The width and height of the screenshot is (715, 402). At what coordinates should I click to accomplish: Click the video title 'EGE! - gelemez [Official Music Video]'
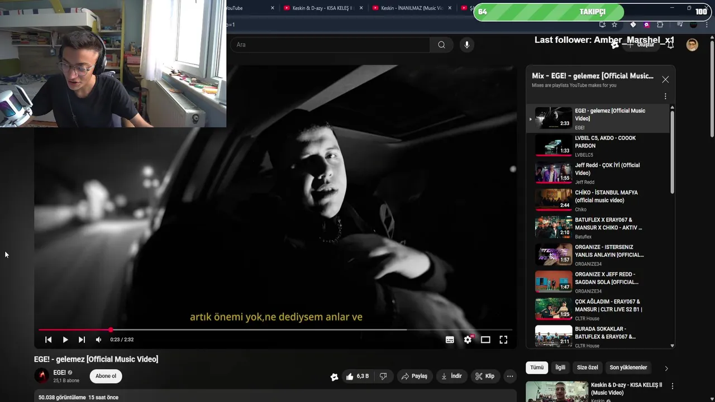click(96, 359)
